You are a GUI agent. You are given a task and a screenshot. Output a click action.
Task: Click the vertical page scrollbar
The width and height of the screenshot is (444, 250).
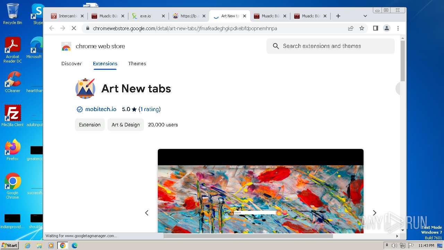coord(402,61)
